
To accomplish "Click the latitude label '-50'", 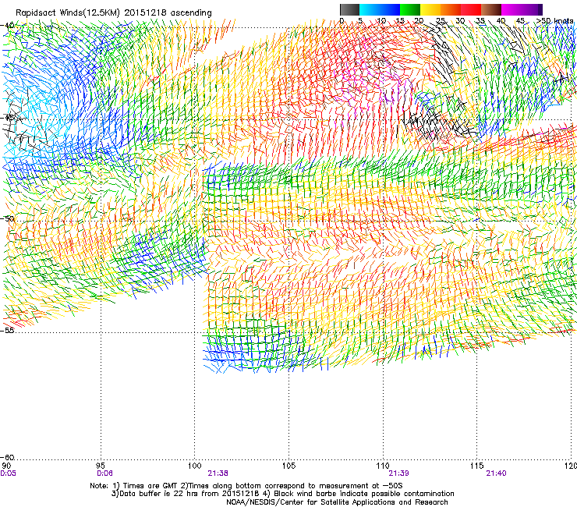I will coord(7,218).
